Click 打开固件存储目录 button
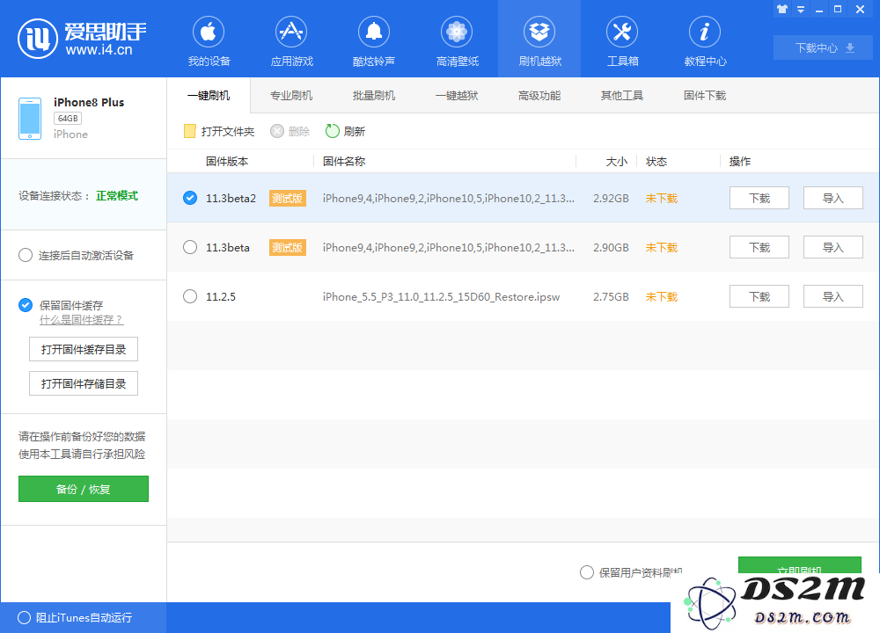Viewport: 880px width, 633px height. coord(84,383)
